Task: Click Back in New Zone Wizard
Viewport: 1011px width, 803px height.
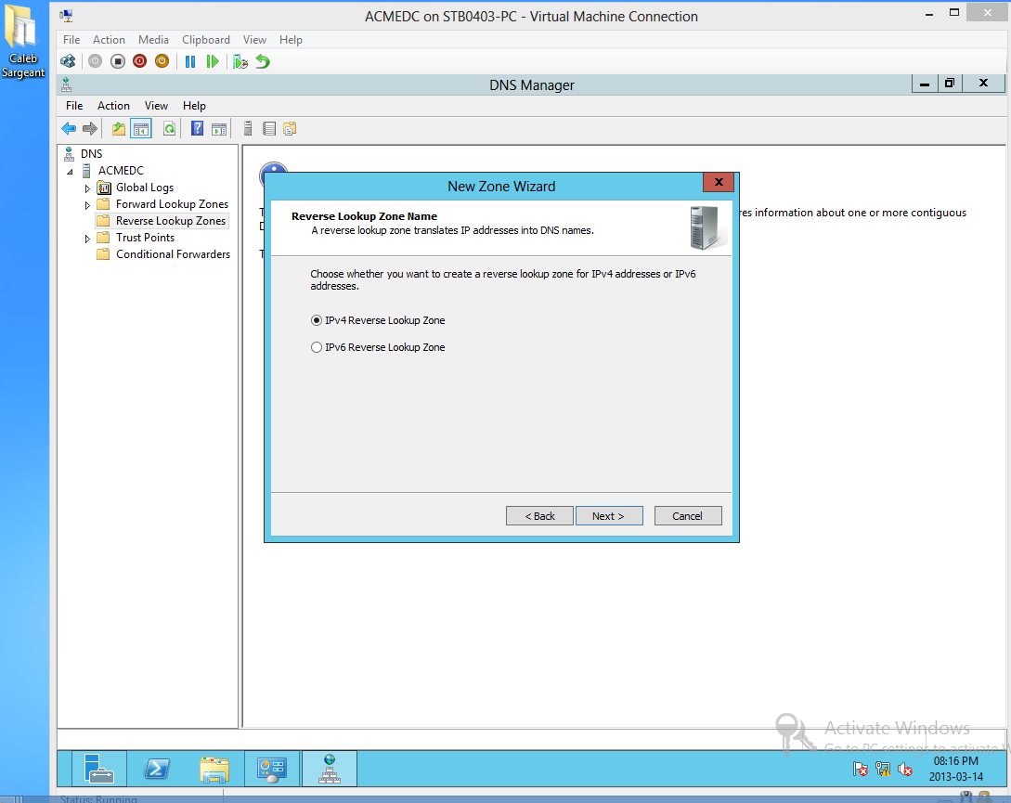Action: click(539, 516)
